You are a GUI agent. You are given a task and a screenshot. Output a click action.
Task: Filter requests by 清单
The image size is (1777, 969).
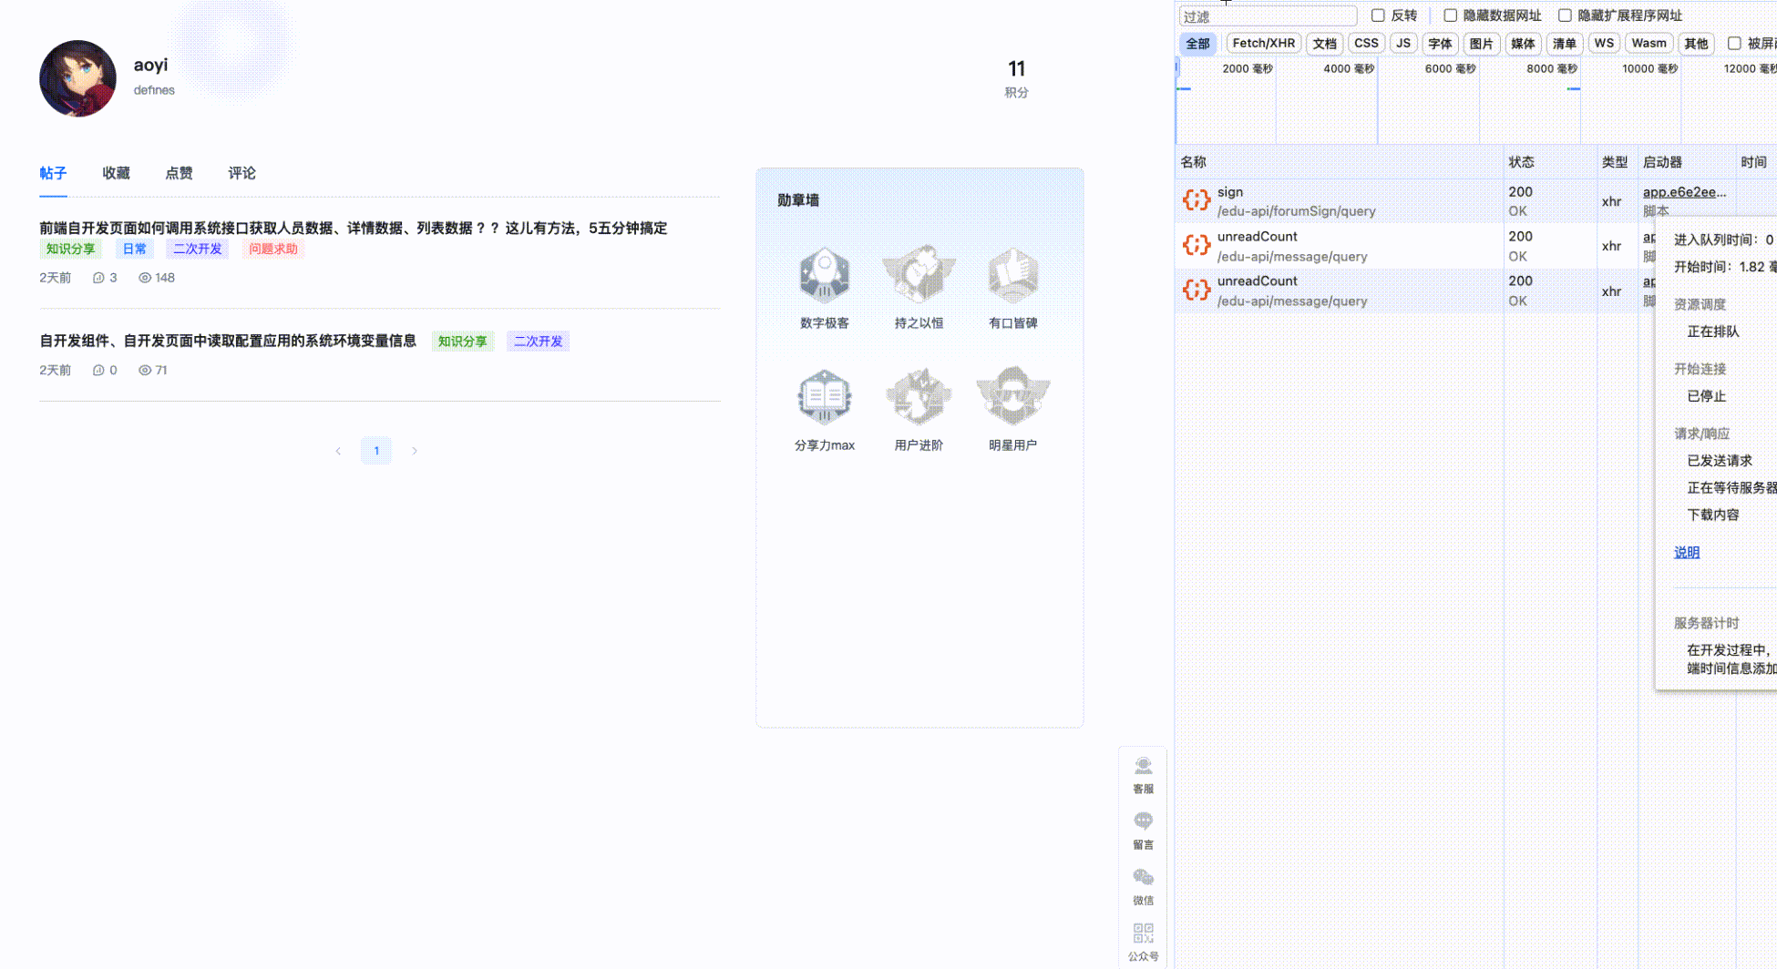[1564, 44]
